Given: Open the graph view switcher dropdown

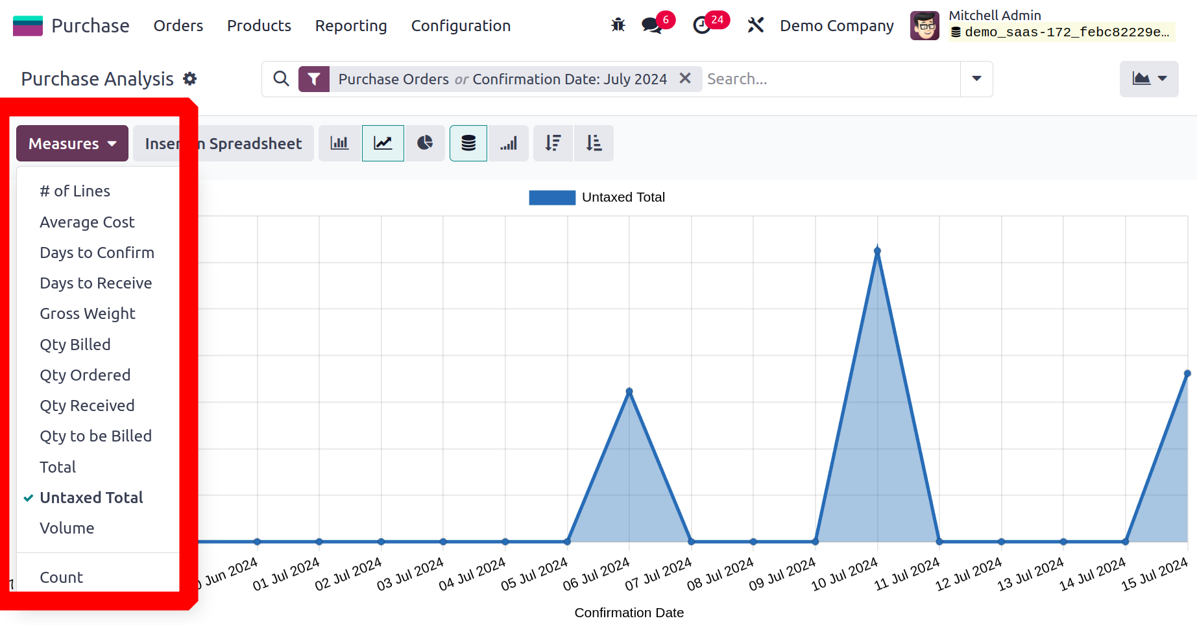Looking at the screenshot, I should pyautogui.click(x=1149, y=79).
